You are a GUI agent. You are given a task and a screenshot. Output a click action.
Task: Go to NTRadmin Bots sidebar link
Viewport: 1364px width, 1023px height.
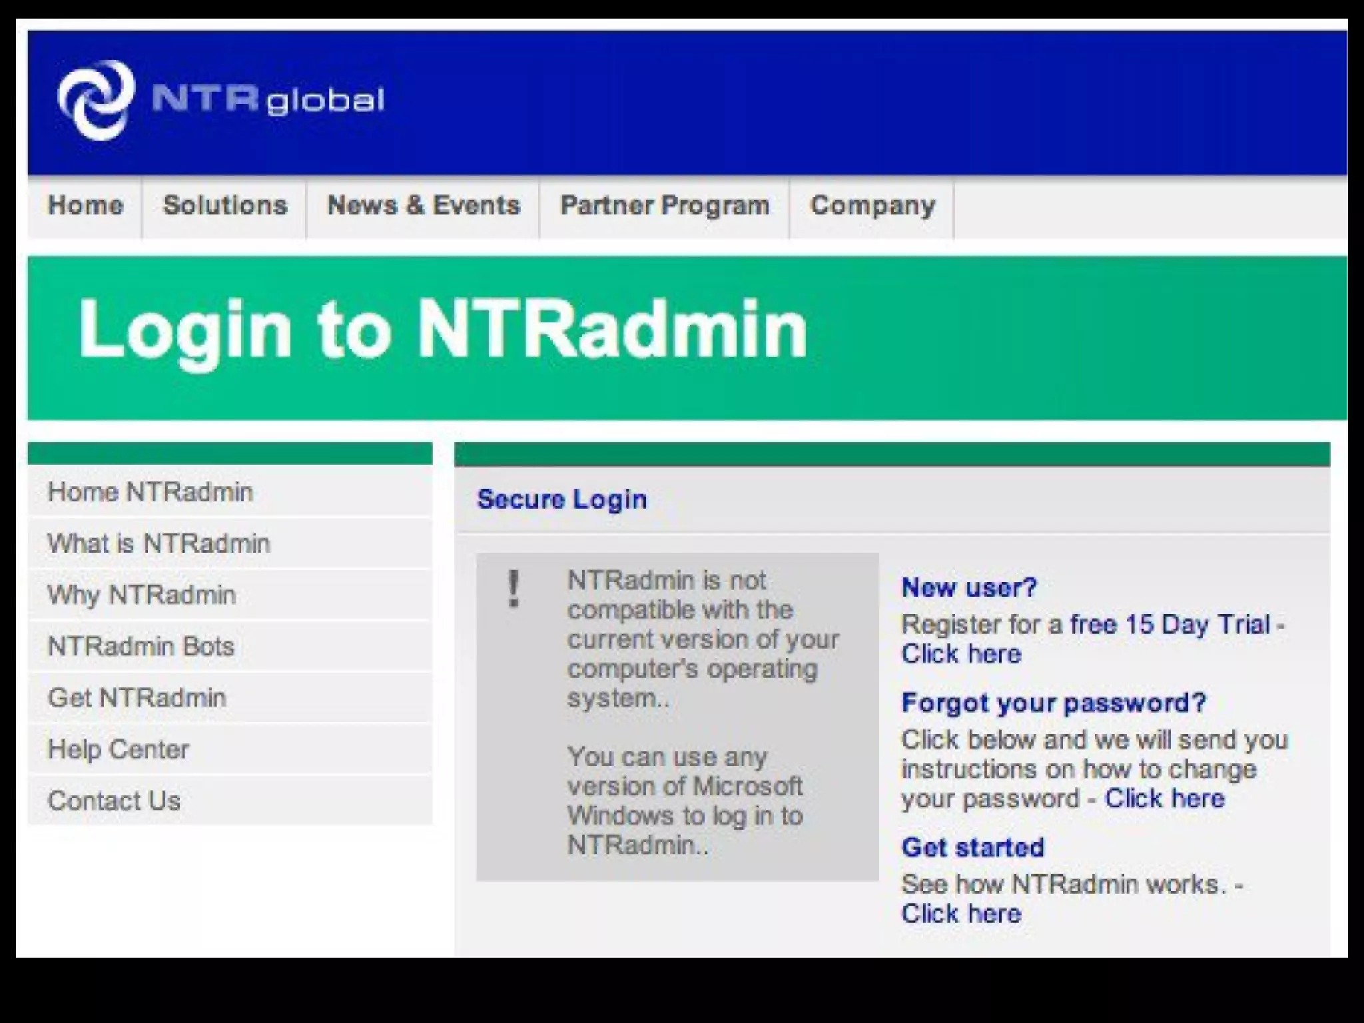pos(141,646)
